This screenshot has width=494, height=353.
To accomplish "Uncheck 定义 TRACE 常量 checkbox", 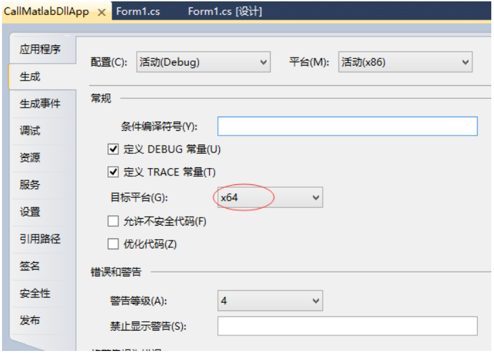I will click(113, 172).
